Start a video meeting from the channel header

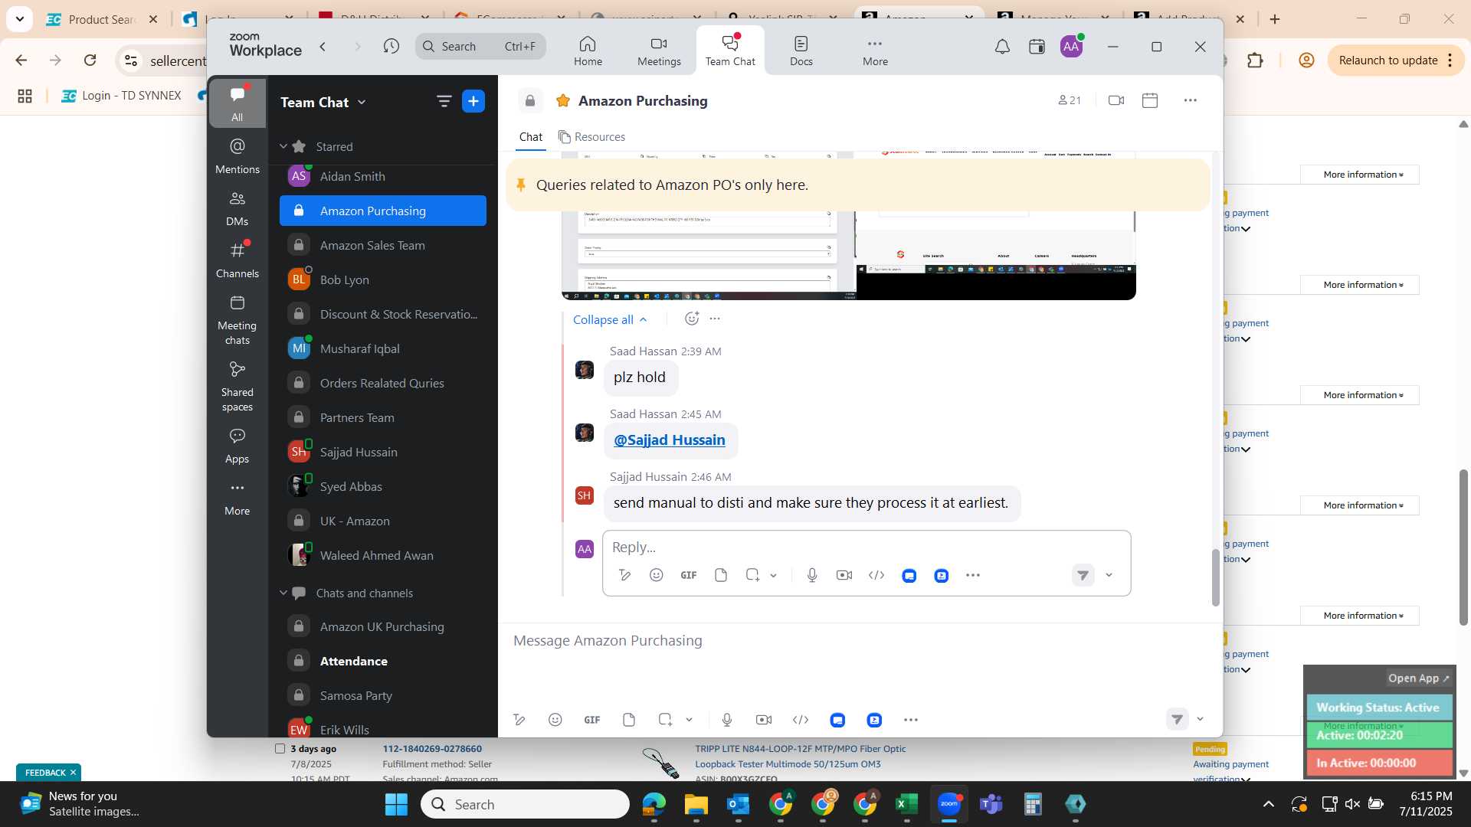1116,100
